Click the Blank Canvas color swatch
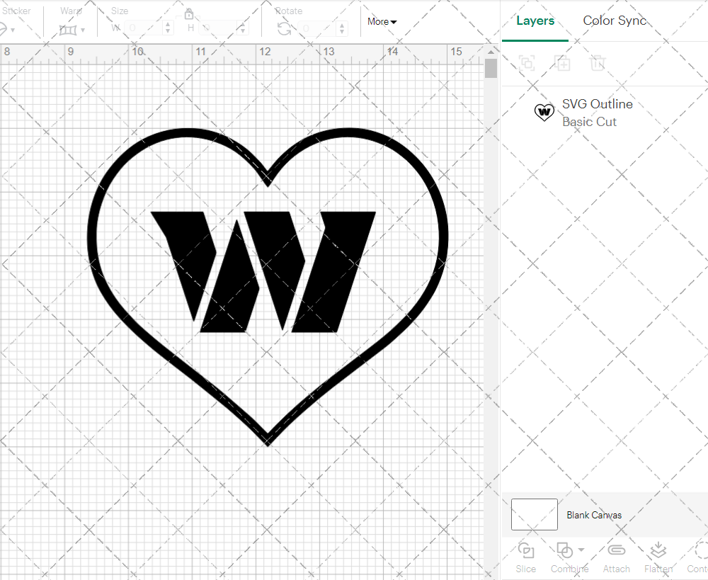 pos(534,515)
